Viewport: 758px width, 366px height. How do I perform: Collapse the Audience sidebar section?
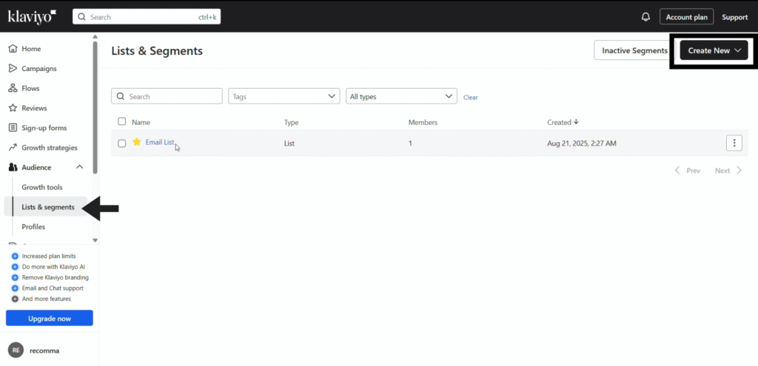point(79,167)
